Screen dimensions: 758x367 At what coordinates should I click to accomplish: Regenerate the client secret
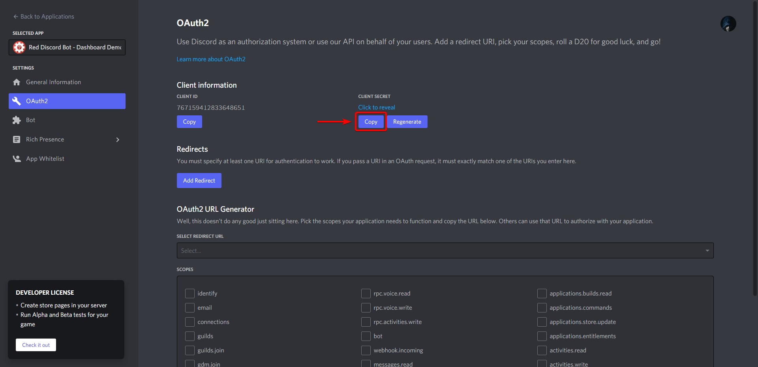click(407, 122)
